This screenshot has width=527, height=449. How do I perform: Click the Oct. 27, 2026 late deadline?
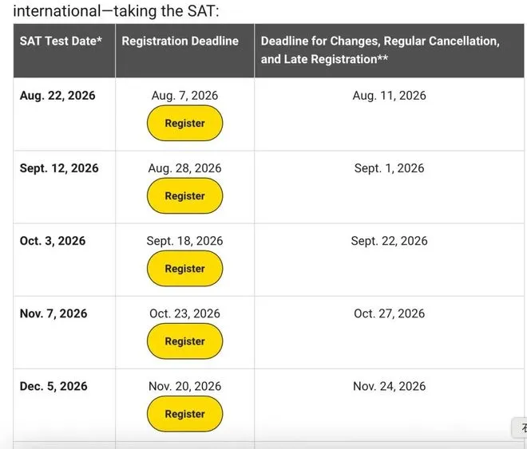[x=389, y=313]
